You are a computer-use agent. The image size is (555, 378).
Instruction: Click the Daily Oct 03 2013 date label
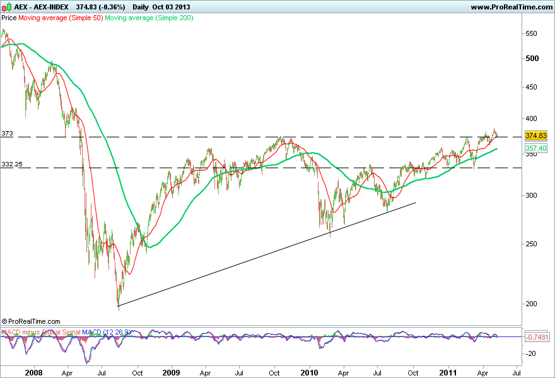[x=161, y=7]
